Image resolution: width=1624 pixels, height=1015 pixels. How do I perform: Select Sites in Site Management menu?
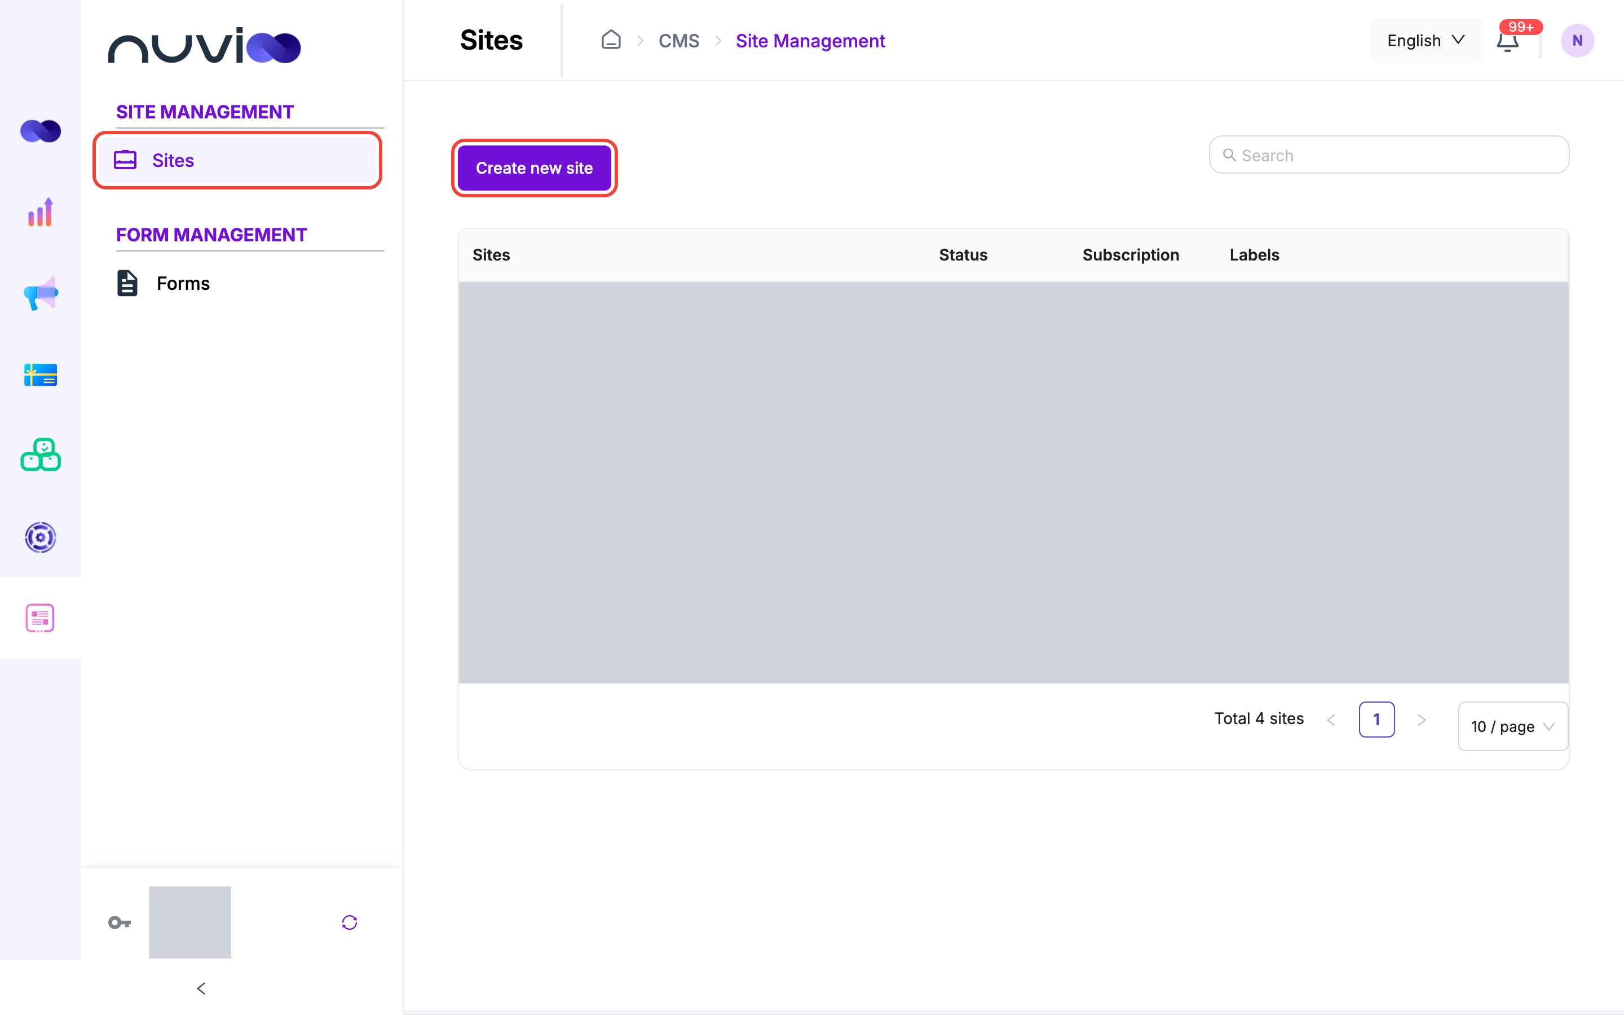coord(237,161)
